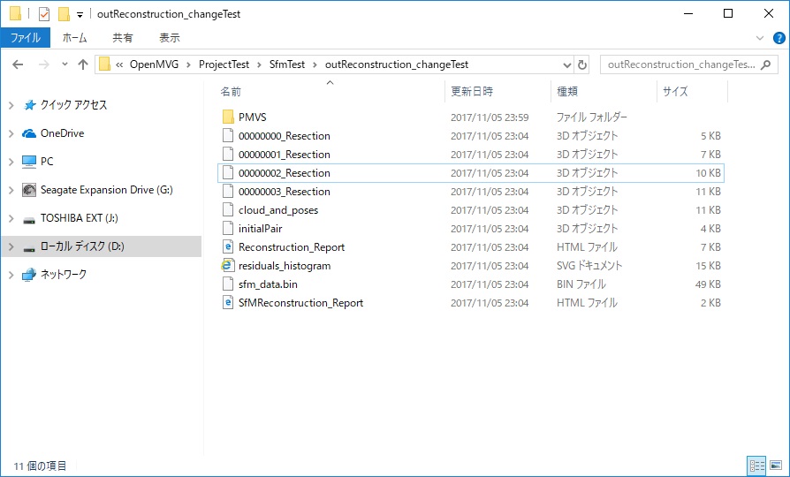The width and height of the screenshot is (790, 477).
Task: Open the ホーム ribbon tab
Action: [x=74, y=38]
